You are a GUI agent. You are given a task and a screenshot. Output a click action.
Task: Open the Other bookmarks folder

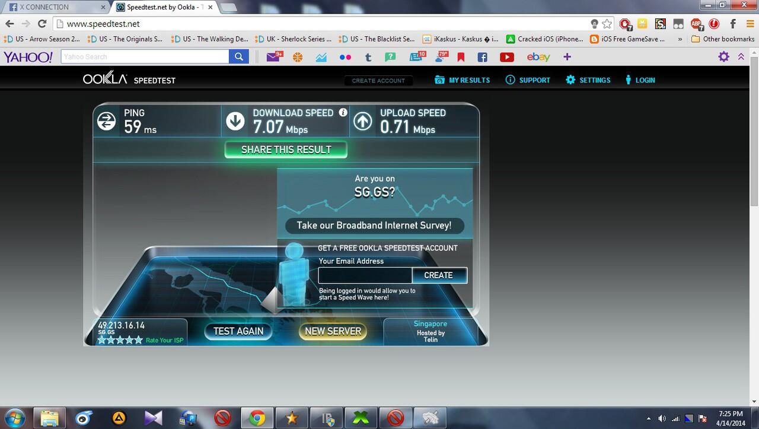723,39
